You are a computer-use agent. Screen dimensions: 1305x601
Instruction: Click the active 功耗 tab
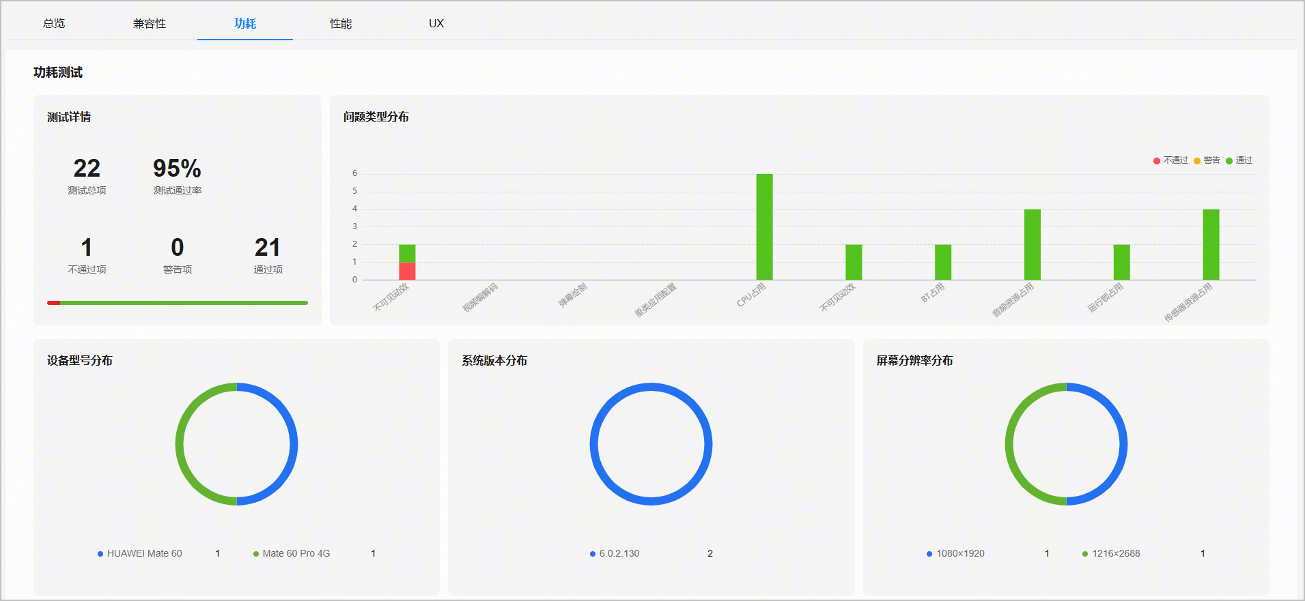point(245,23)
